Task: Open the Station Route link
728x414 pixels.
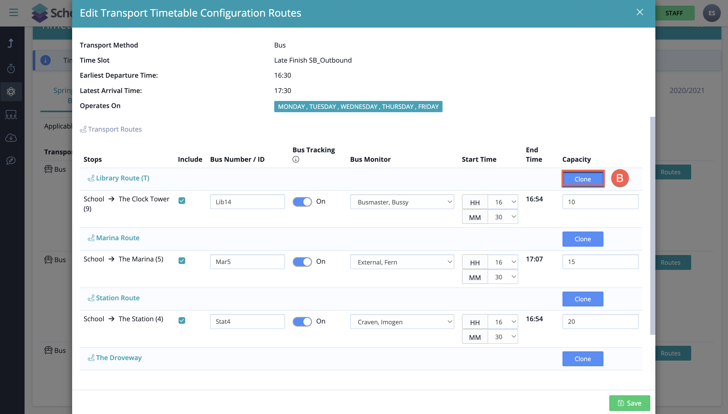Action: tap(118, 298)
